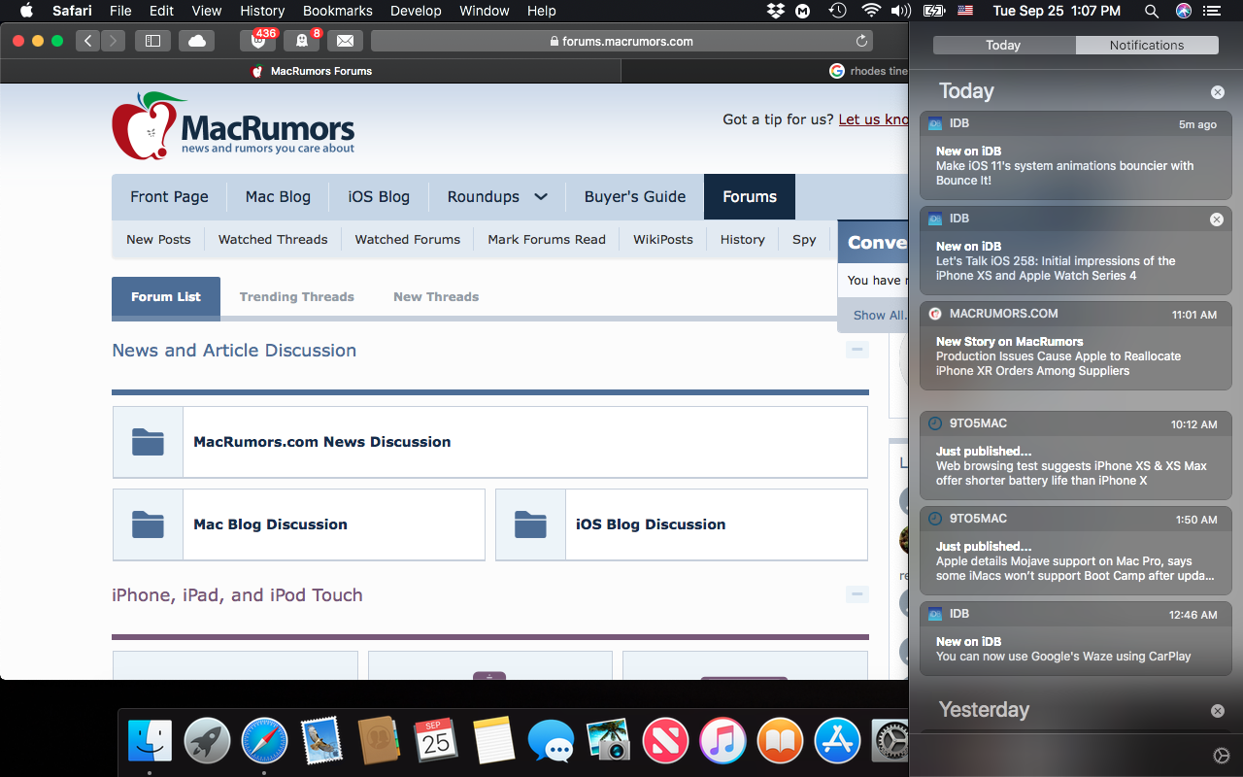Open Safari's Bookmarks menu

pos(337,11)
